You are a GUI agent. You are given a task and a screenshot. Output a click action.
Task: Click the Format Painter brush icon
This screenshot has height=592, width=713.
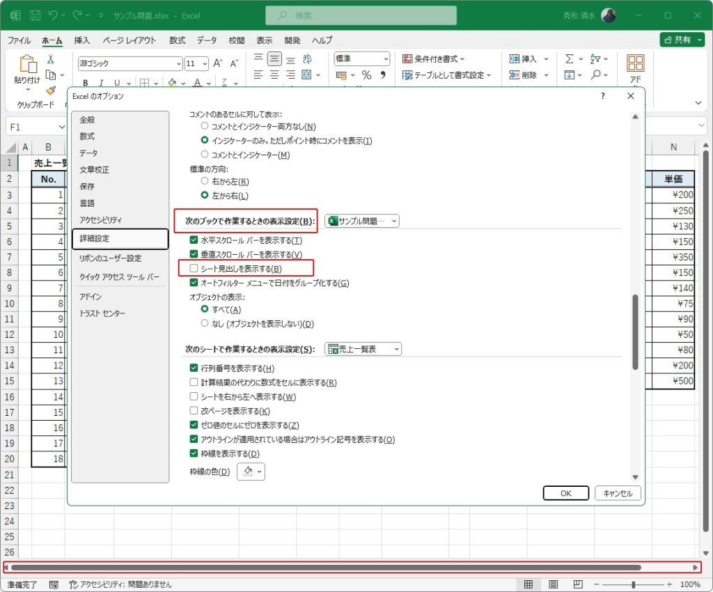coord(51,90)
